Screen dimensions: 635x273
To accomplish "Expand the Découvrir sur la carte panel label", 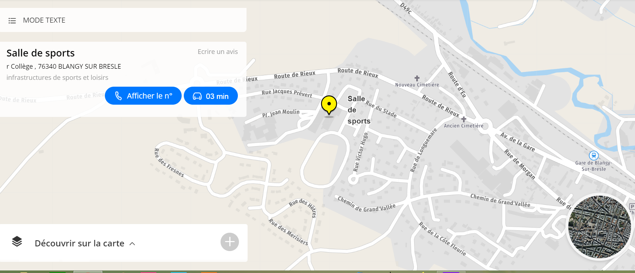I will (80, 244).
